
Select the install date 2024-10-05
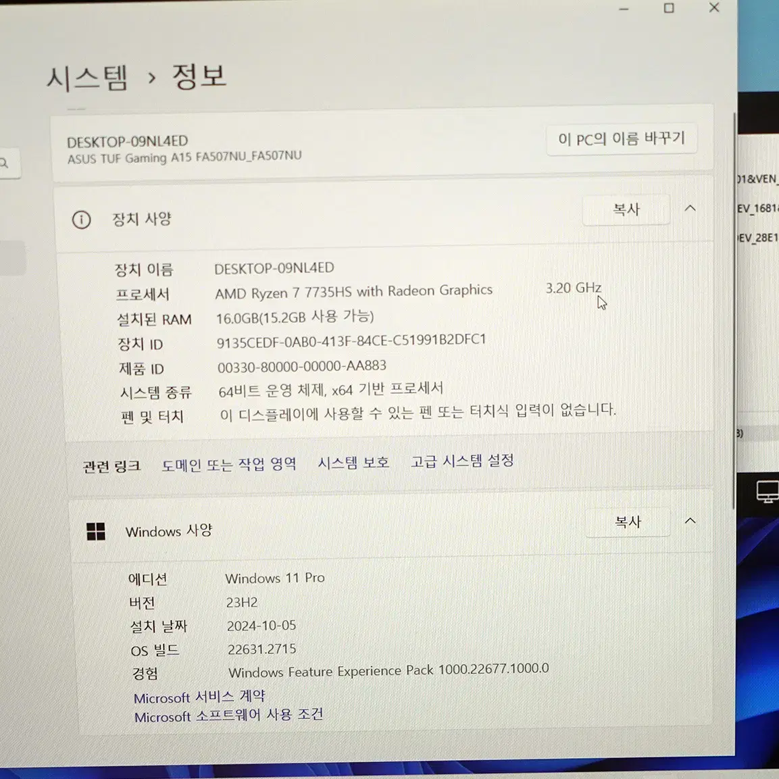[261, 626]
